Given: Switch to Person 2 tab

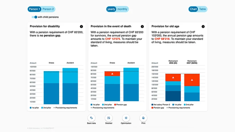Looking at the screenshot, I should click(48, 9).
